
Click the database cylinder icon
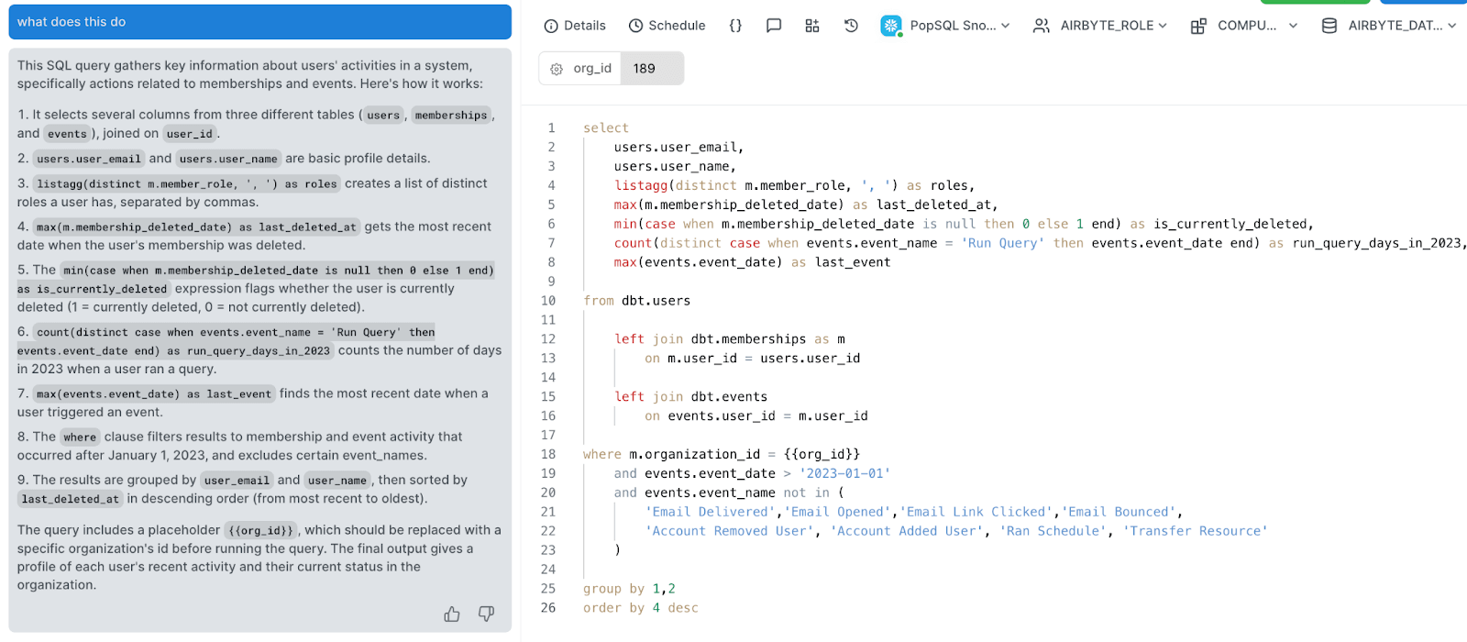click(1329, 26)
